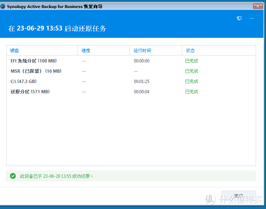Select the C:\ (47.3 GB) row
The image size is (266, 209).
click(x=131, y=82)
